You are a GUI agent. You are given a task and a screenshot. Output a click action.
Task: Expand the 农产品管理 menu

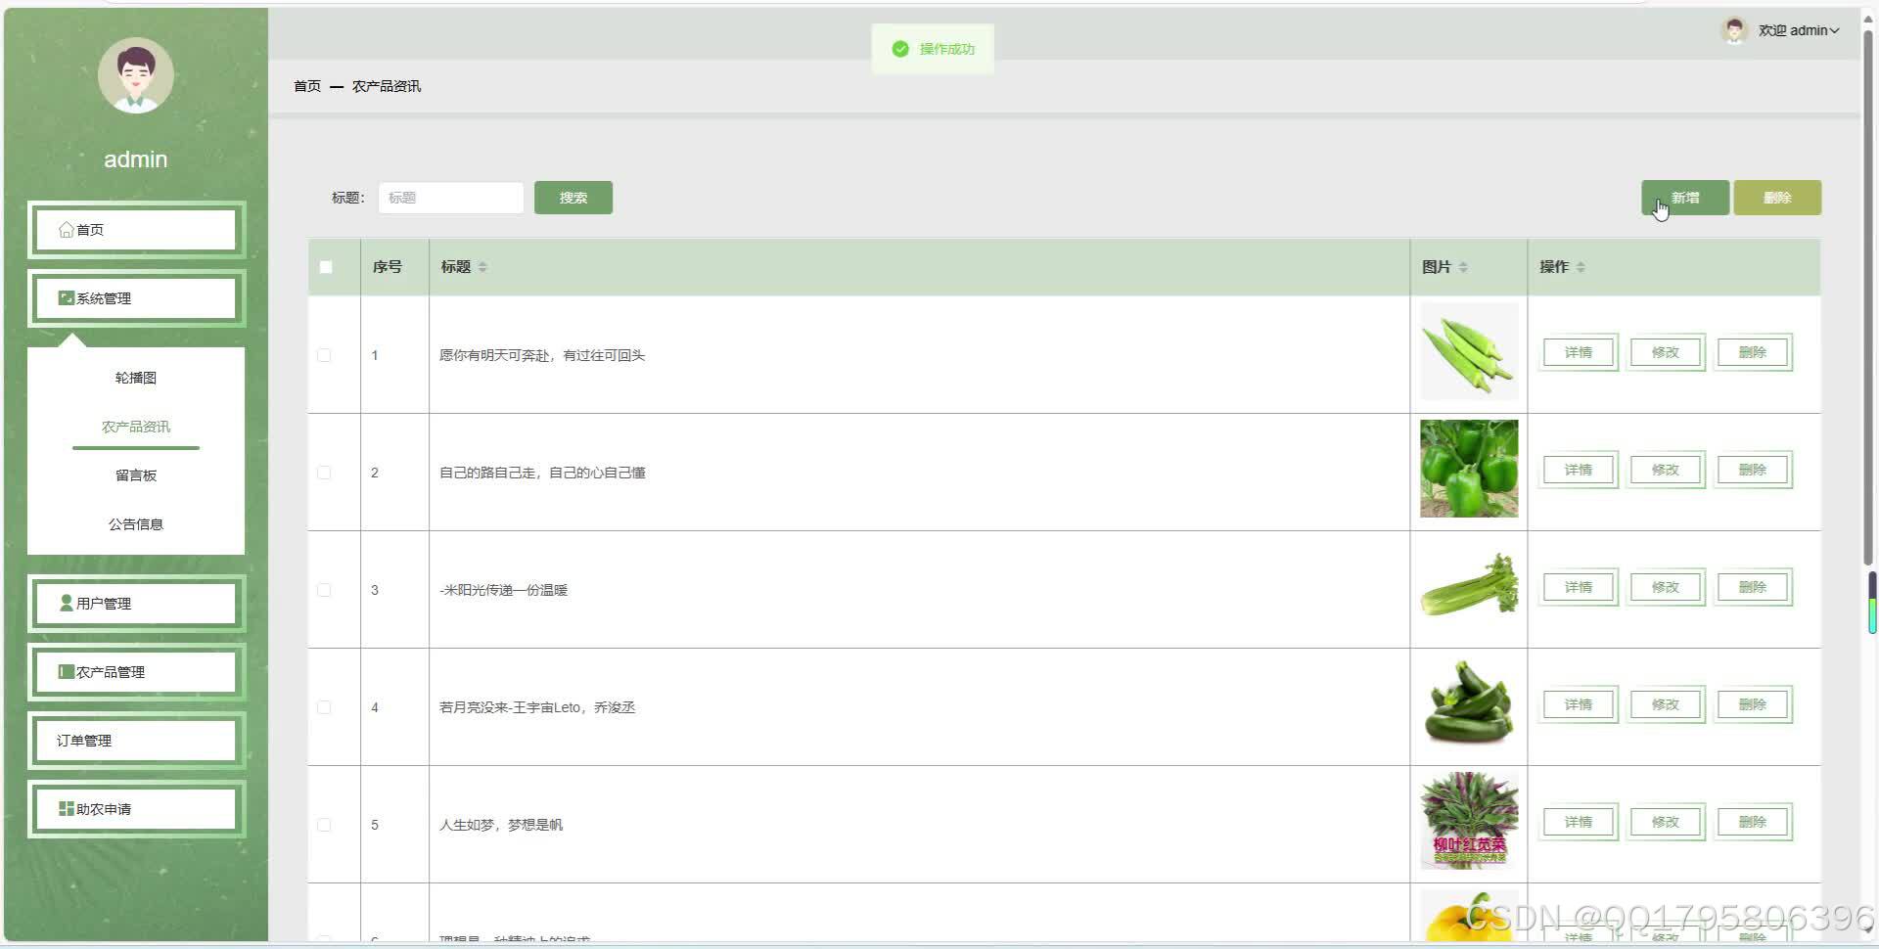[136, 672]
